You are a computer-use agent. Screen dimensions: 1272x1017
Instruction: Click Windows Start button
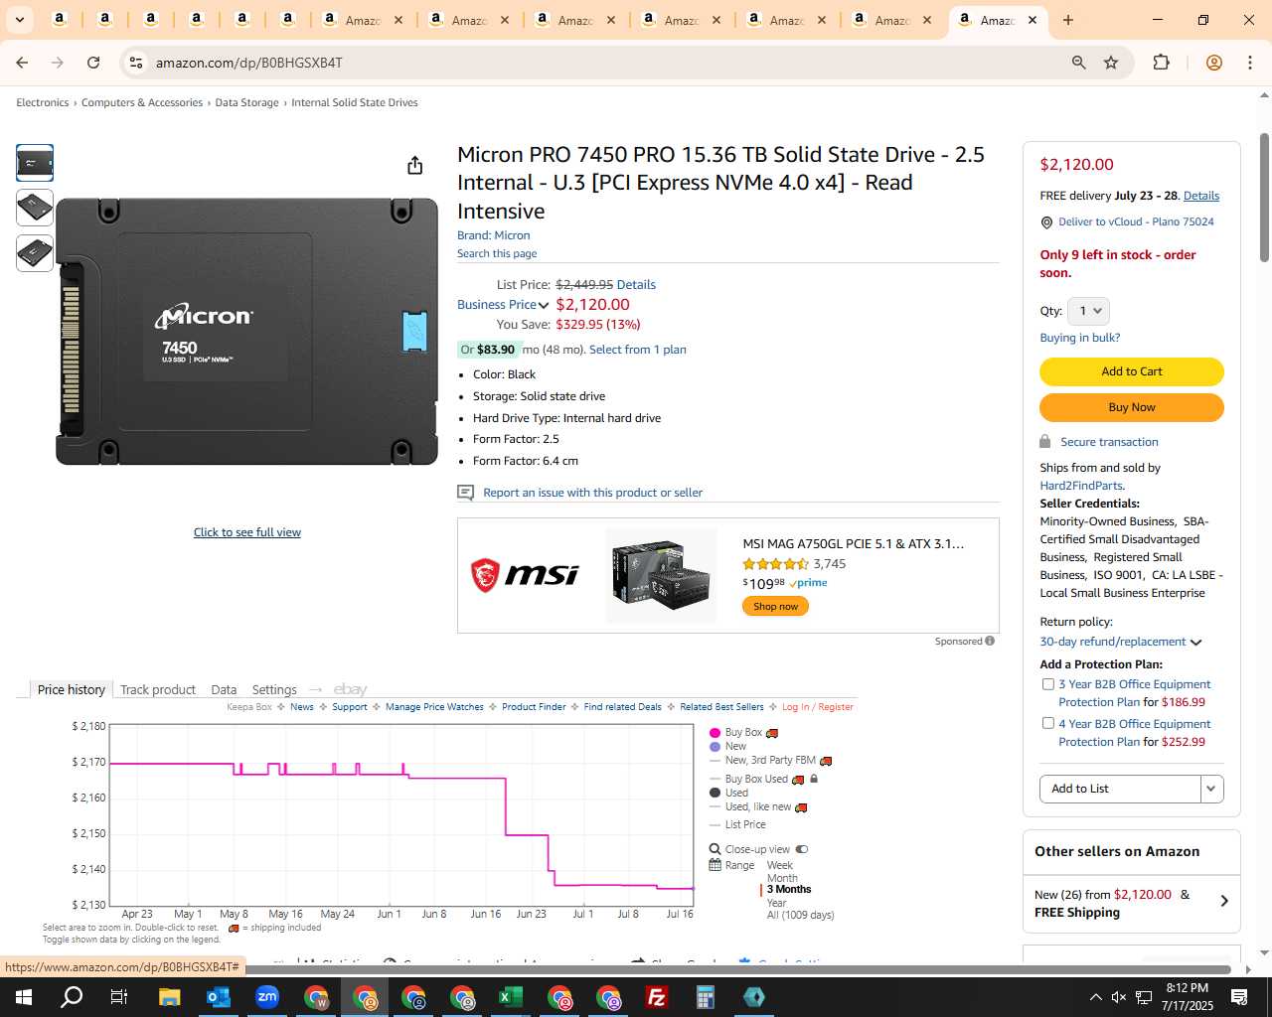coord(24,997)
